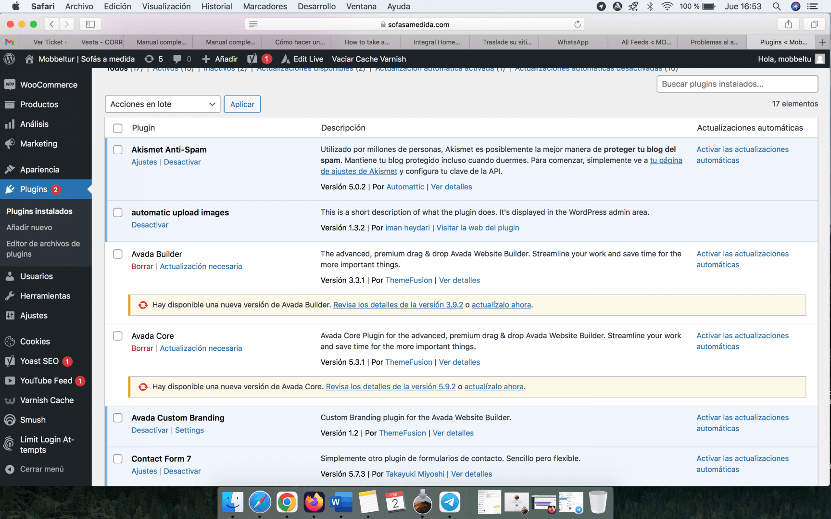
Task: Tick the select-all Plugin header checkbox
Action: 117,128
